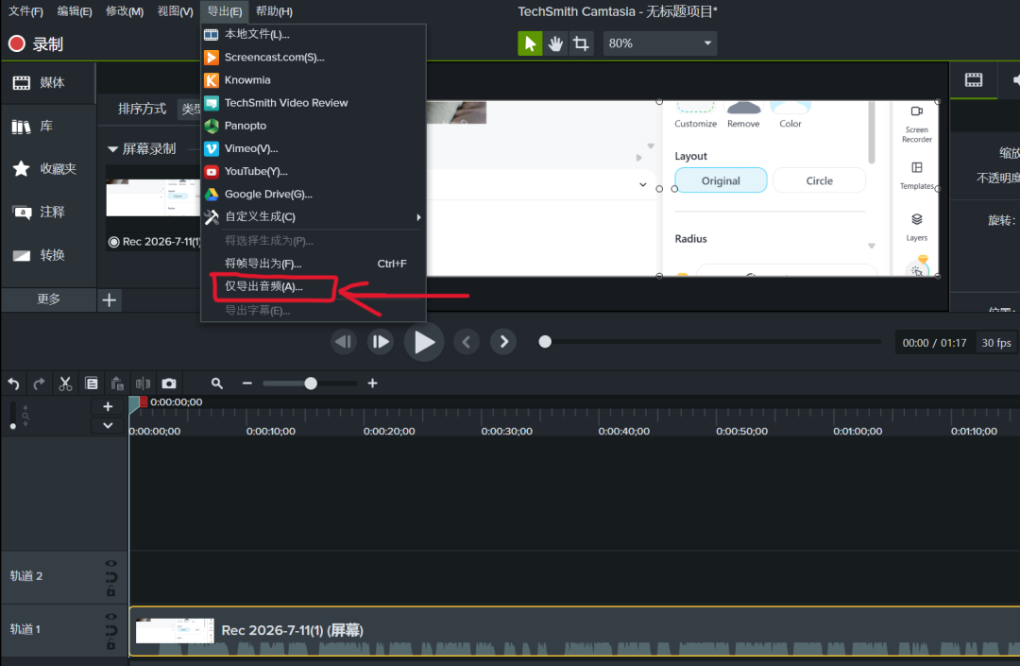Toggle lock on 轨道 1
This screenshot has width=1020, height=666.
pos(111,644)
